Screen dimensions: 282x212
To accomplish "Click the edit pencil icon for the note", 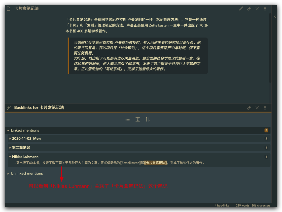I will coord(241,9).
